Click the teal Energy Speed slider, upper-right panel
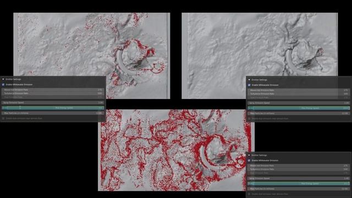This screenshot has width=352, height=198. pos(299,108)
